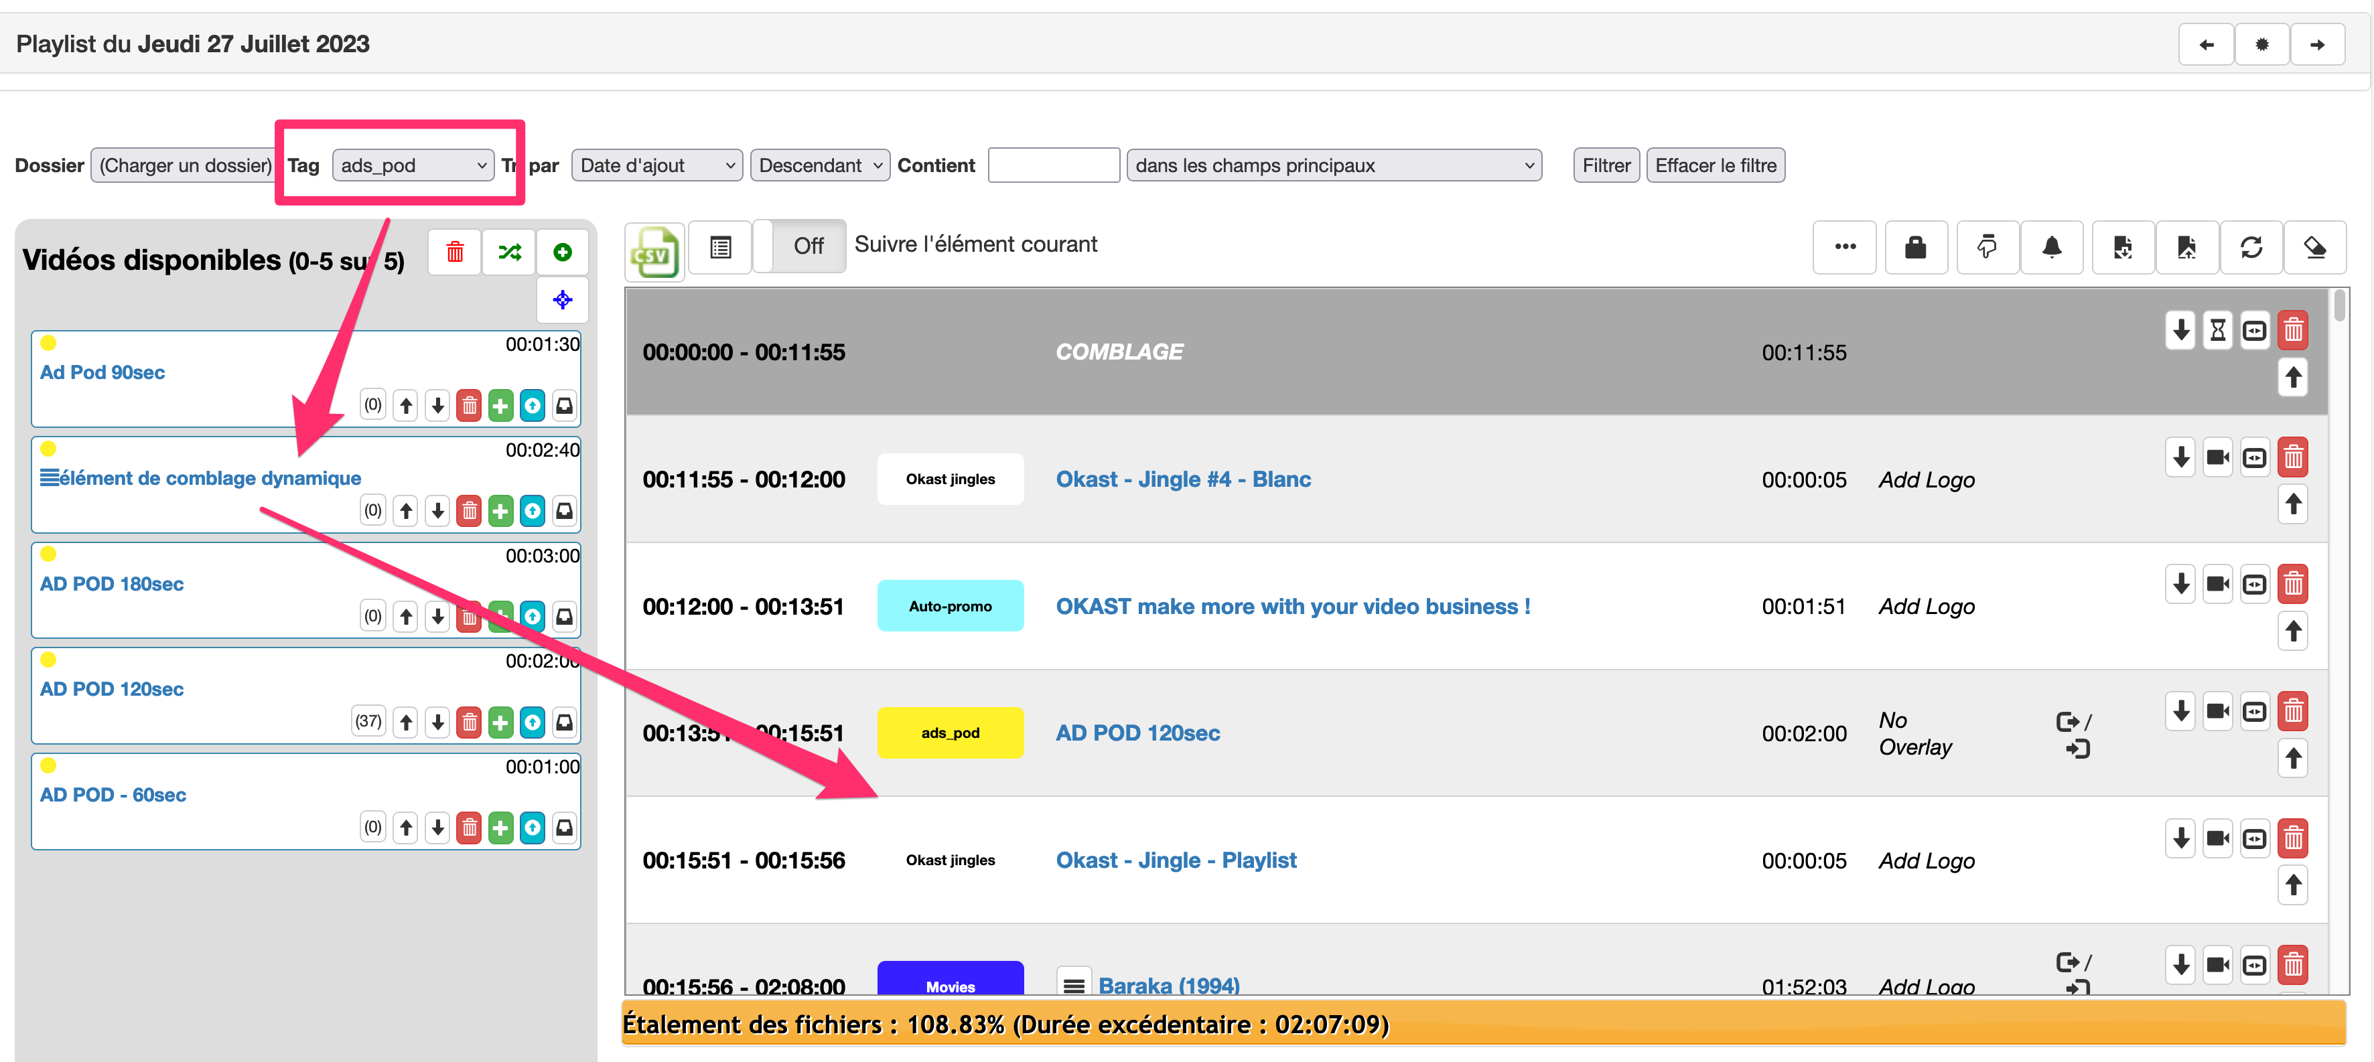Click the CSV export icon
The height and width of the screenshot is (1062, 2374).
coord(654,252)
